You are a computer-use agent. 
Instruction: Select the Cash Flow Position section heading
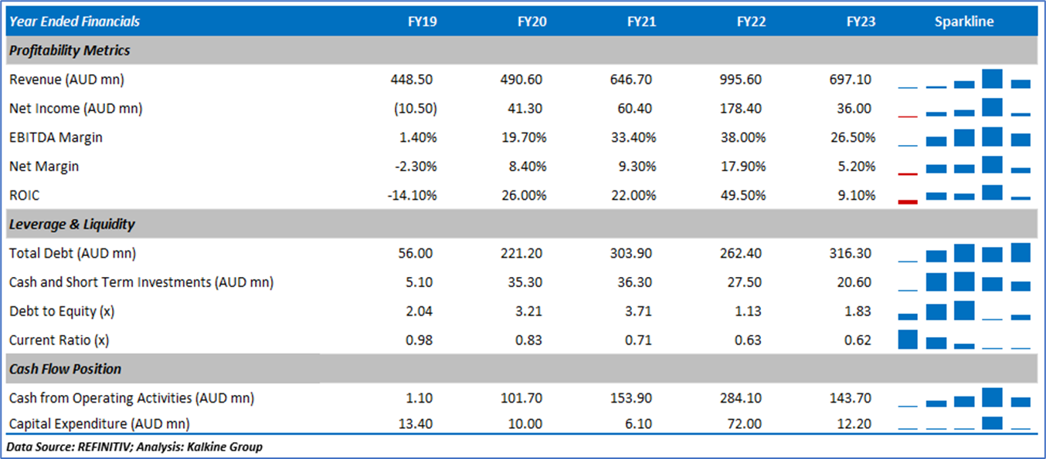pyautogui.click(x=65, y=369)
